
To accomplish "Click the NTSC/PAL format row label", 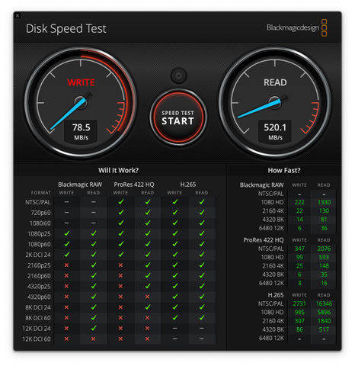I will [38, 202].
